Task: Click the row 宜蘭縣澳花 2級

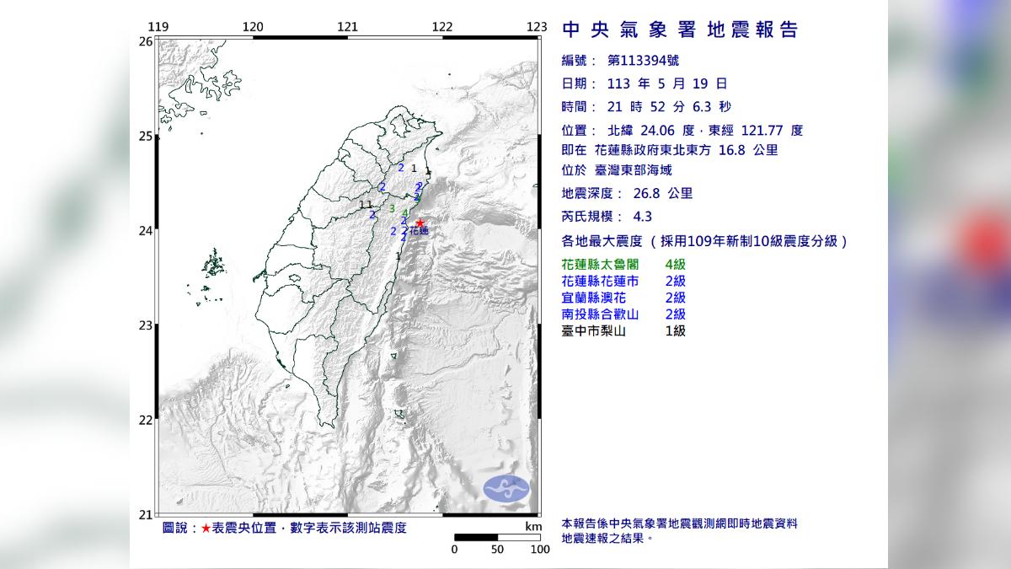Action: [624, 298]
